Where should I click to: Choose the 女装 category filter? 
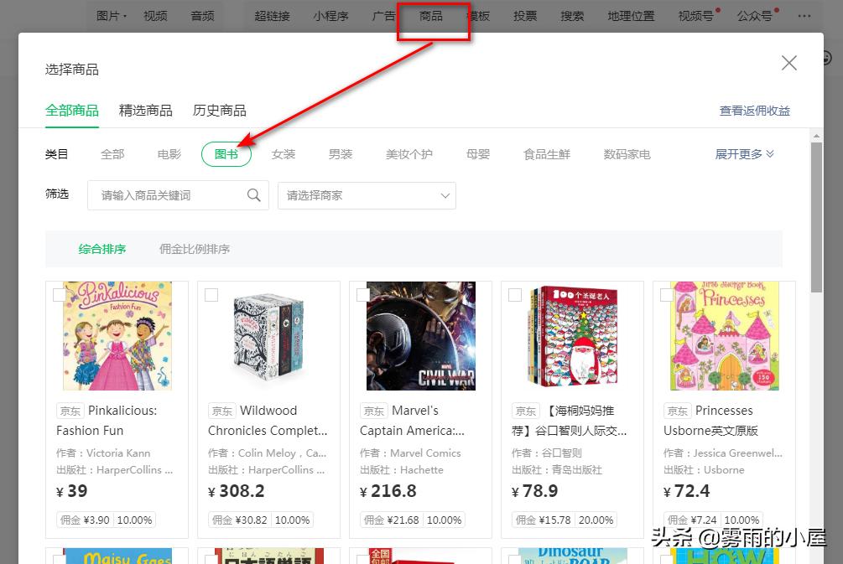pyautogui.click(x=284, y=154)
